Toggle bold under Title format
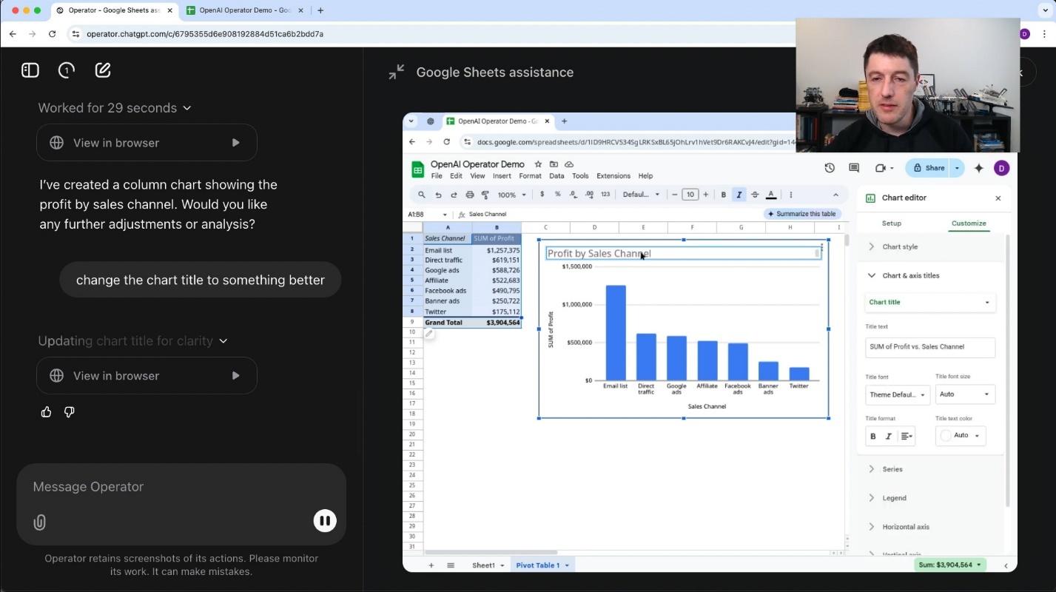 (873, 436)
